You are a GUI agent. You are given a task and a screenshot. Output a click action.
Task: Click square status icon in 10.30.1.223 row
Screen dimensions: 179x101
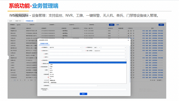pos(131,31)
